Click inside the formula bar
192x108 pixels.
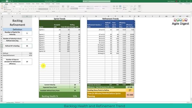(104, 13)
